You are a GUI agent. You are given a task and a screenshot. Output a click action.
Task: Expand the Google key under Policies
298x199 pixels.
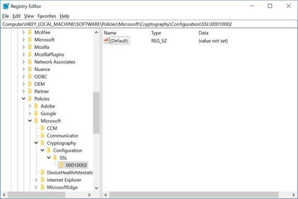pyautogui.click(x=30, y=113)
